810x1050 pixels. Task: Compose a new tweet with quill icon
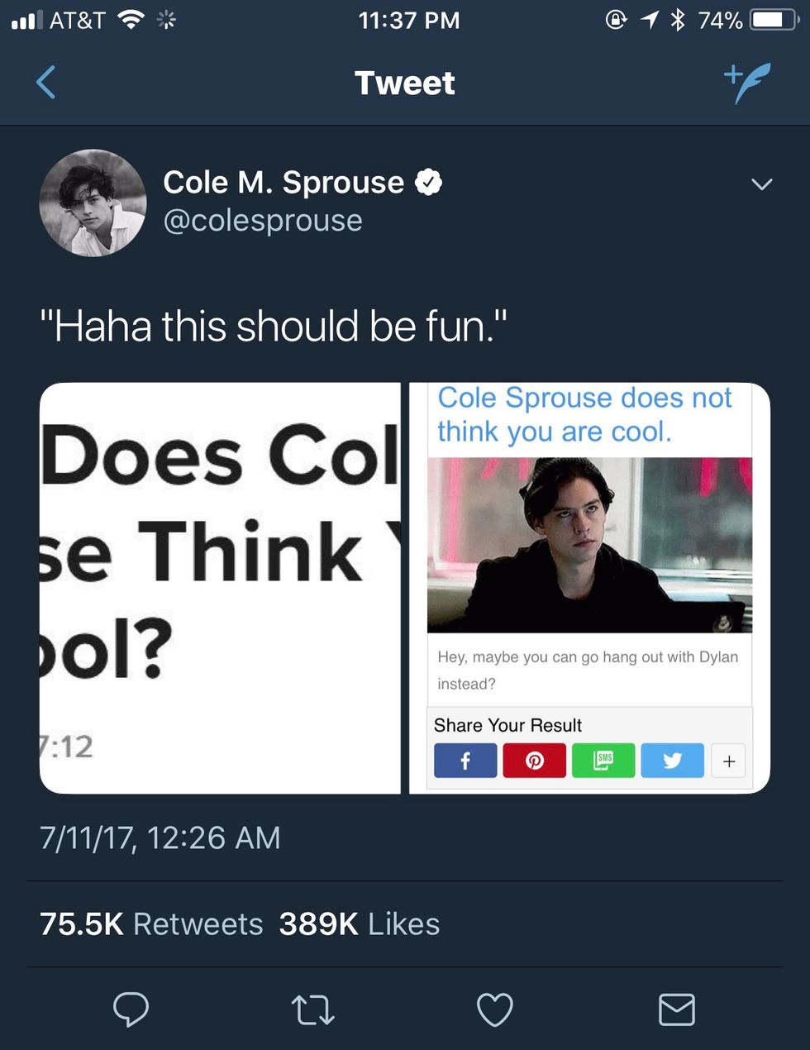(747, 82)
